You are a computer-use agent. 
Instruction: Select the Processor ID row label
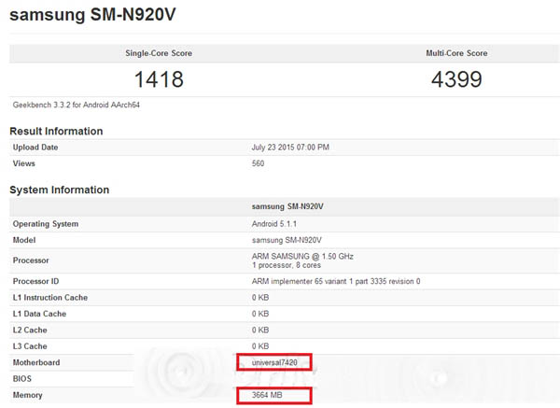click(37, 281)
